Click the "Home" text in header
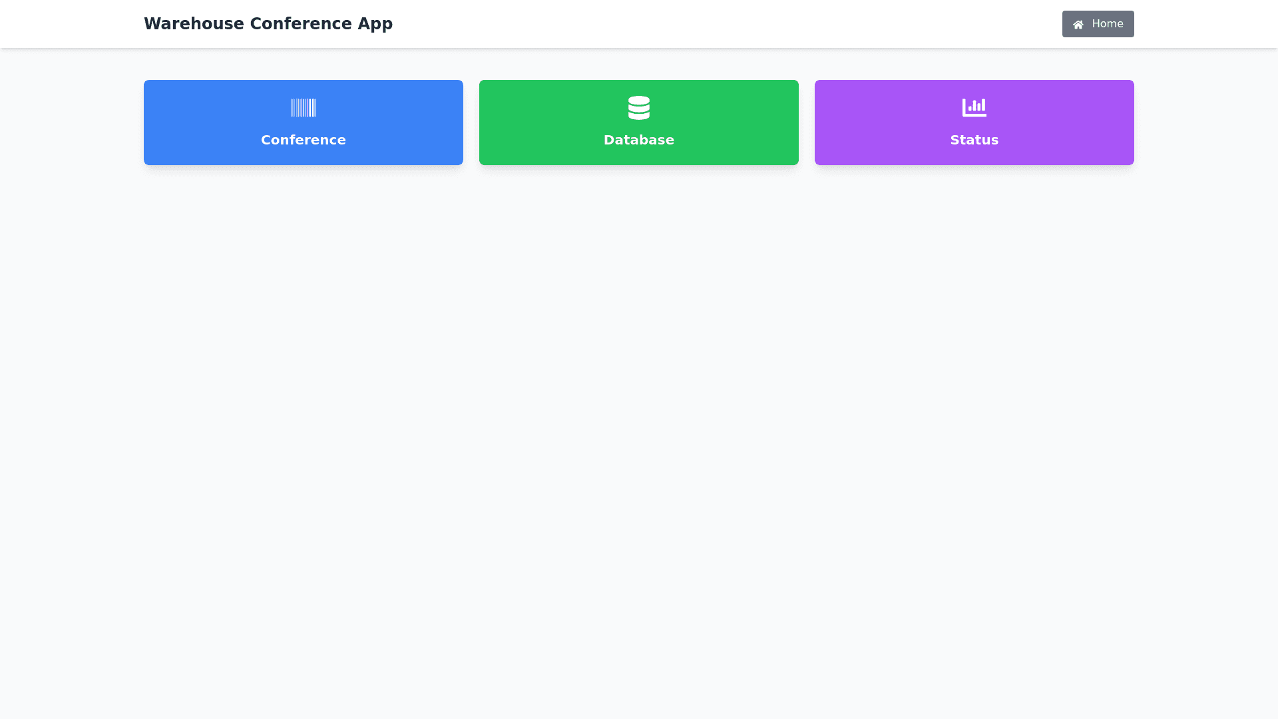 pyautogui.click(x=1107, y=24)
